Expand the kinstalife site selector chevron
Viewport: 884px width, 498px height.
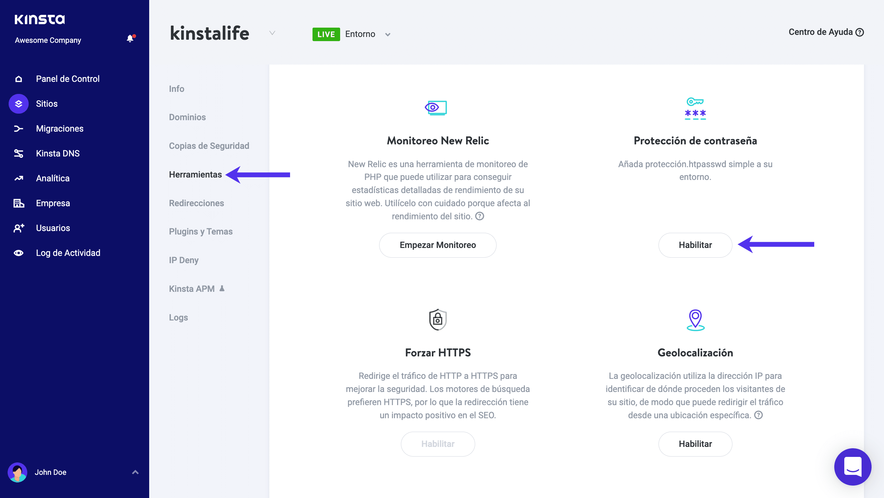pyautogui.click(x=272, y=33)
